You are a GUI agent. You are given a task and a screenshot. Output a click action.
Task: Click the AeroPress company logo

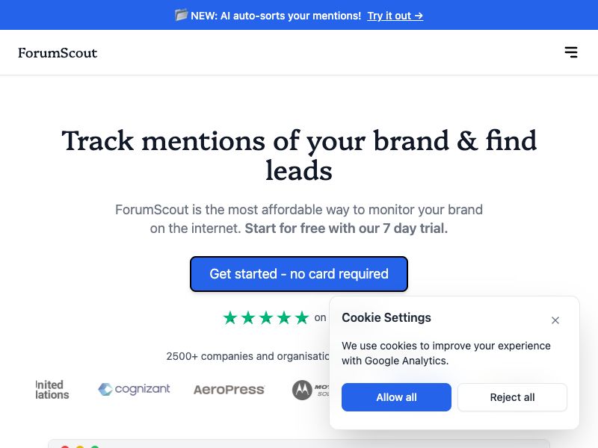[229, 389]
